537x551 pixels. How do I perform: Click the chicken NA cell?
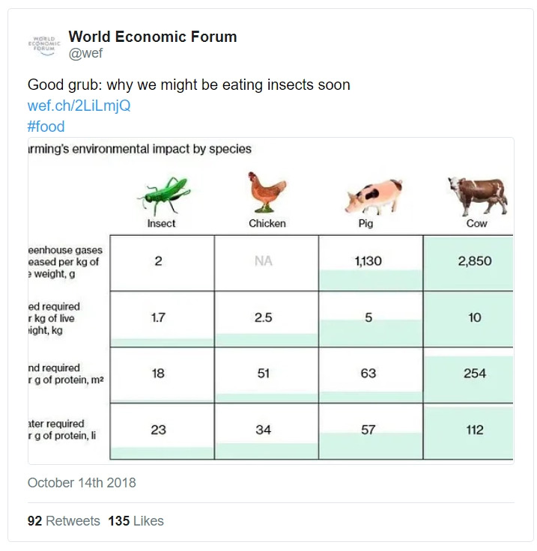266,262
